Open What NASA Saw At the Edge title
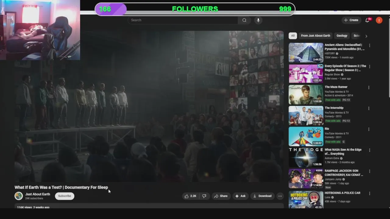Image resolution: width=390 pixels, height=219 pixels. click(x=343, y=152)
